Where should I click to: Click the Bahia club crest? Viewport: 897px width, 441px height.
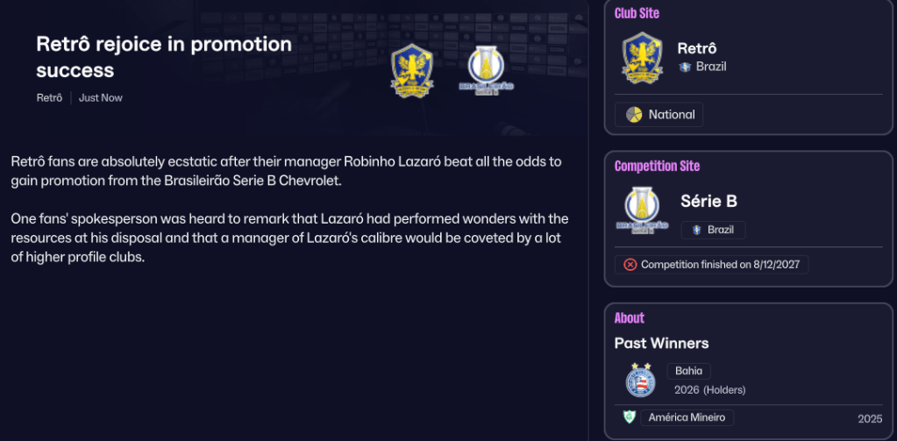tap(640, 380)
